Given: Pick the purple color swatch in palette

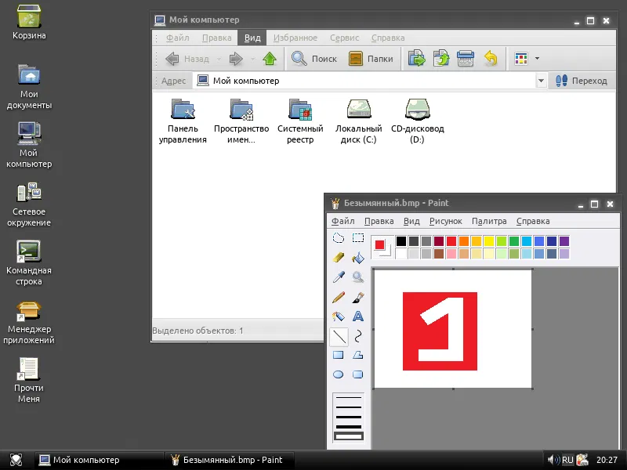Looking at the screenshot, I should pyautogui.click(x=564, y=241).
